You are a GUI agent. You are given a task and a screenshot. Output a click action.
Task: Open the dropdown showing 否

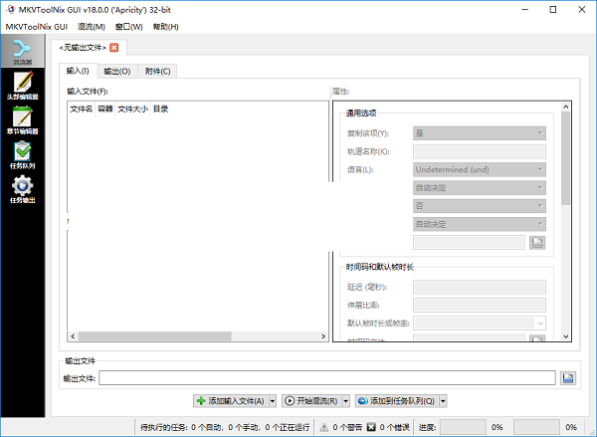tap(480, 206)
